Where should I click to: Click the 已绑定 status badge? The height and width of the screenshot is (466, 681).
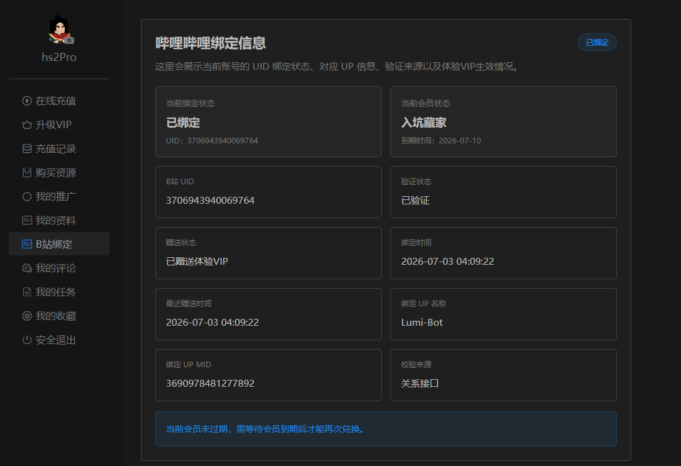[597, 42]
